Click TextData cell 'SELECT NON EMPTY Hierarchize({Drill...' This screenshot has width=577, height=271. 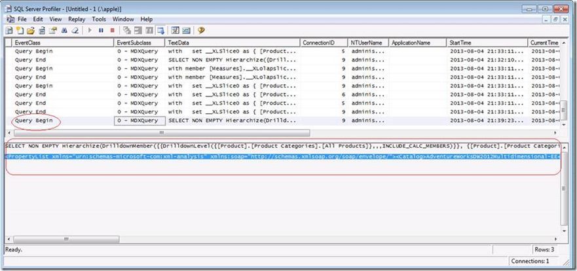pyautogui.click(x=233, y=60)
